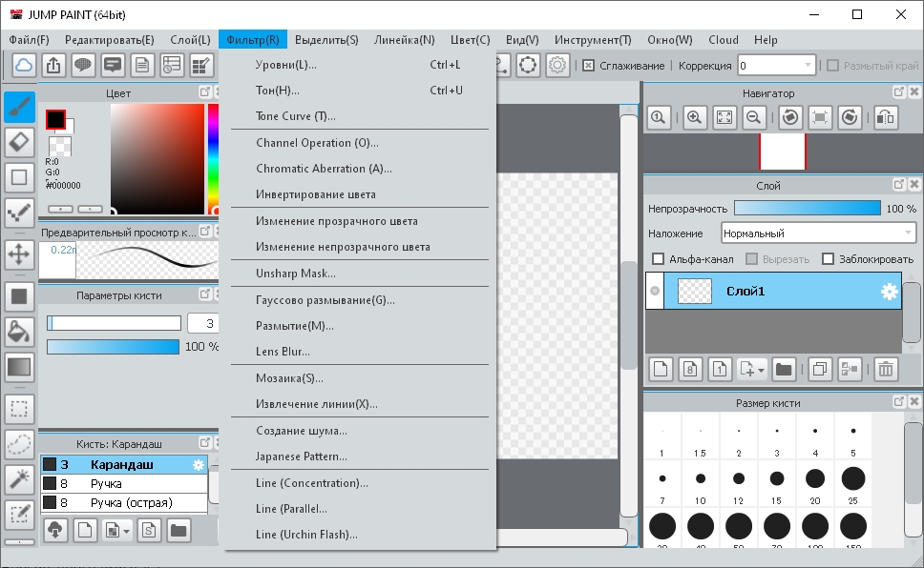The image size is (924, 568).
Task: Undock the Слой panel
Action: (x=898, y=184)
